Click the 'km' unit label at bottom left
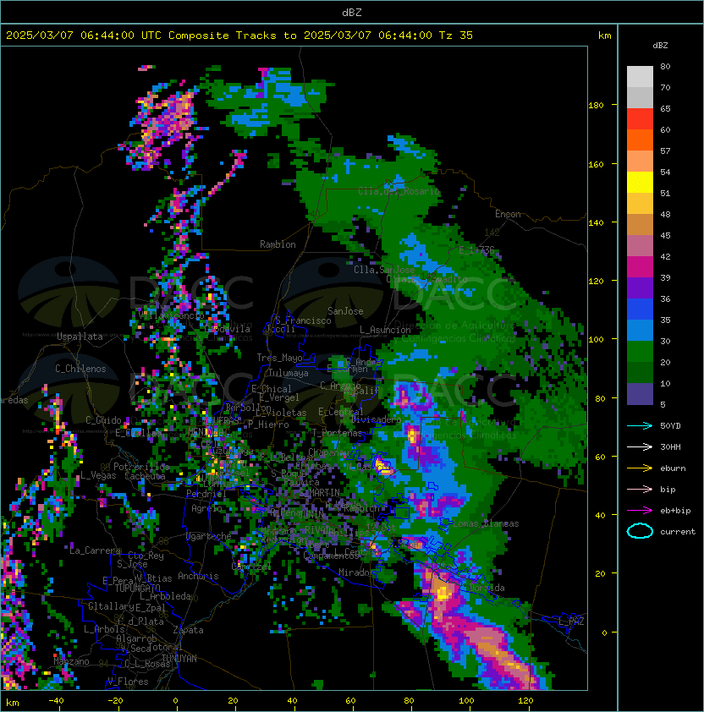This screenshot has height=712, width=704. pyautogui.click(x=13, y=703)
